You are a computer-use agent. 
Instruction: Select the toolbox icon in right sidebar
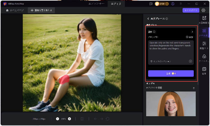pyautogui.click(x=204, y=32)
